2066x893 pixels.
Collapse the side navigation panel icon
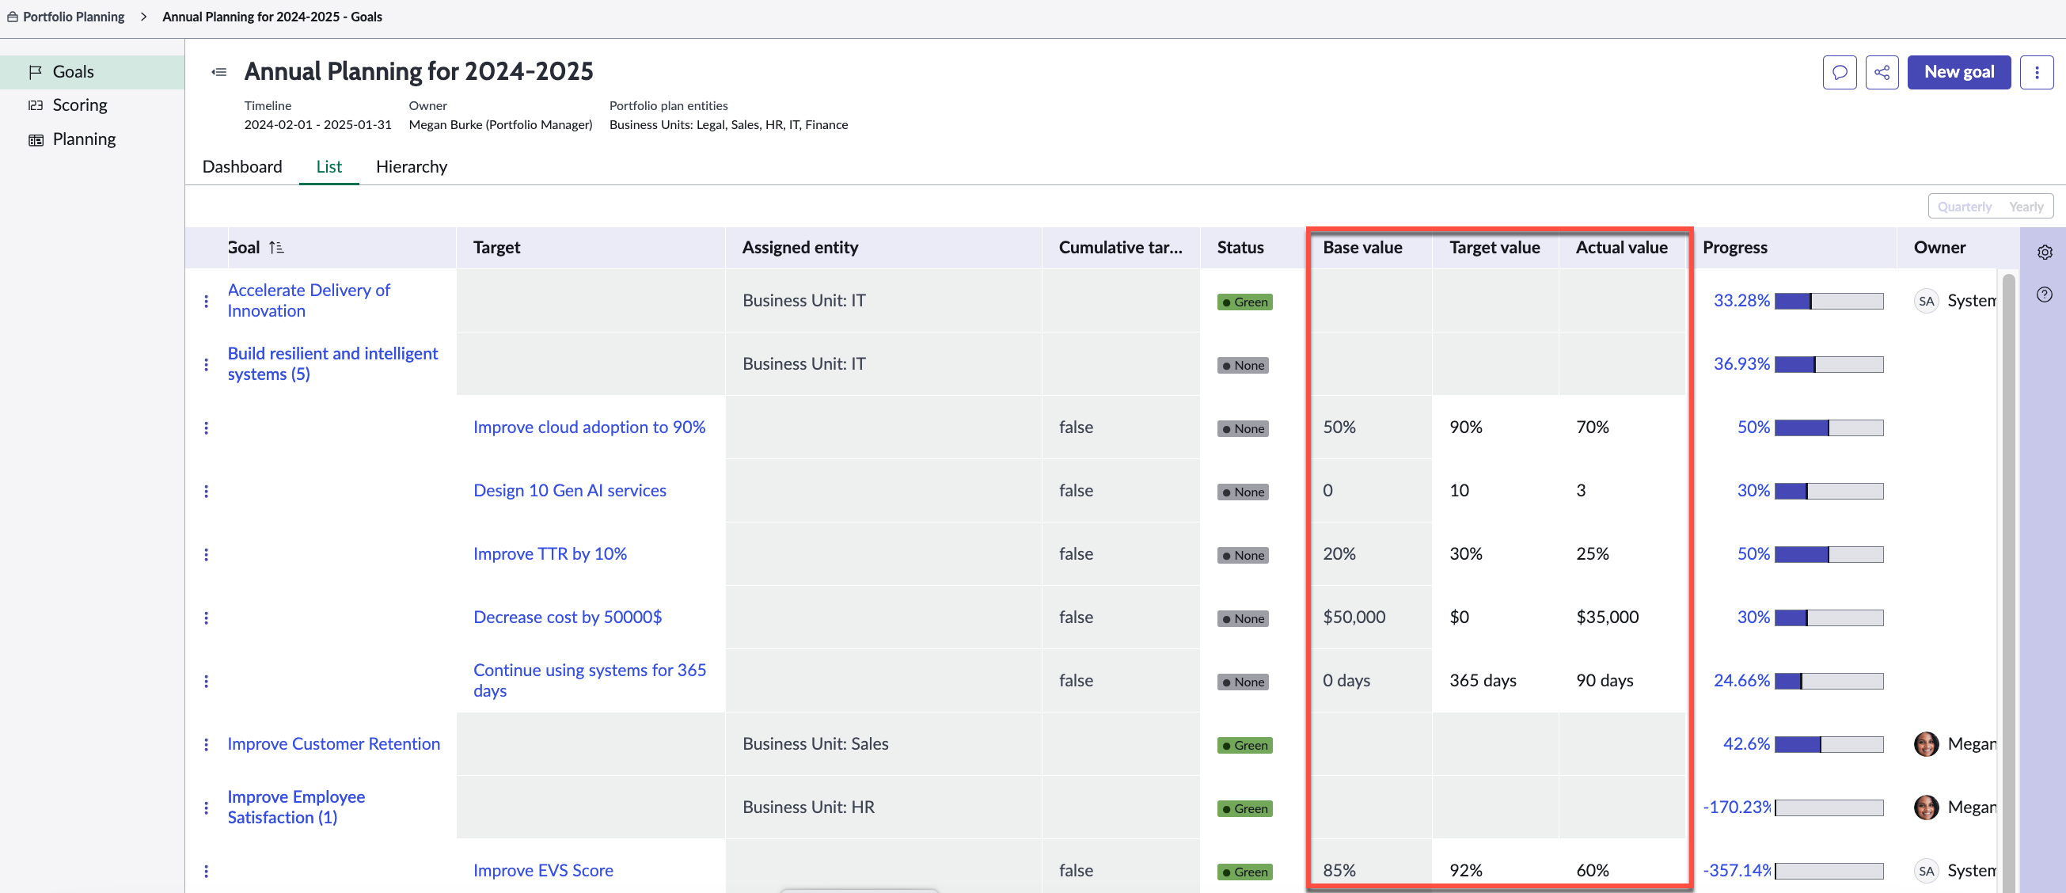(x=218, y=72)
